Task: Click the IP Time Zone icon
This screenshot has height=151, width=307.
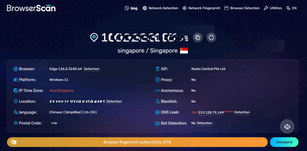Action: tap(16, 91)
